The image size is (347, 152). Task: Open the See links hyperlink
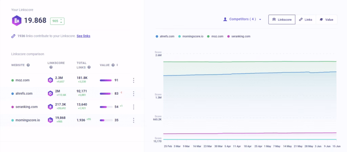(83, 36)
